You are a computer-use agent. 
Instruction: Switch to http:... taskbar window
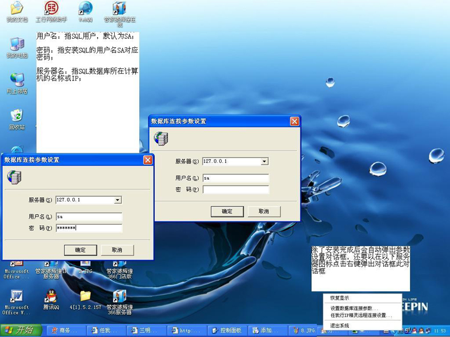(x=187, y=330)
